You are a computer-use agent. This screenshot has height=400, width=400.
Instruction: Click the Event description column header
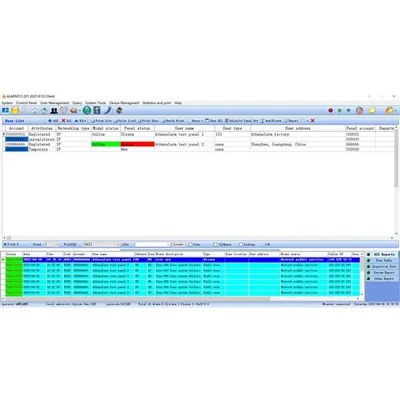[179, 255]
